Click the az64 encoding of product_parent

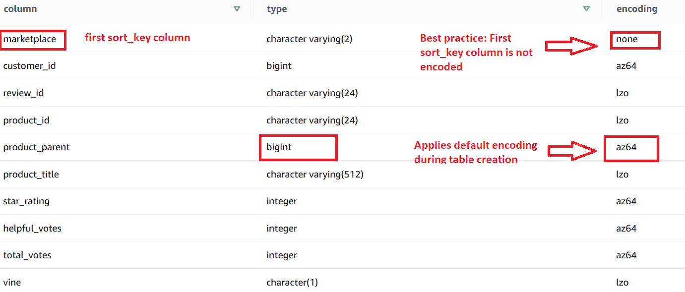coord(626,147)
